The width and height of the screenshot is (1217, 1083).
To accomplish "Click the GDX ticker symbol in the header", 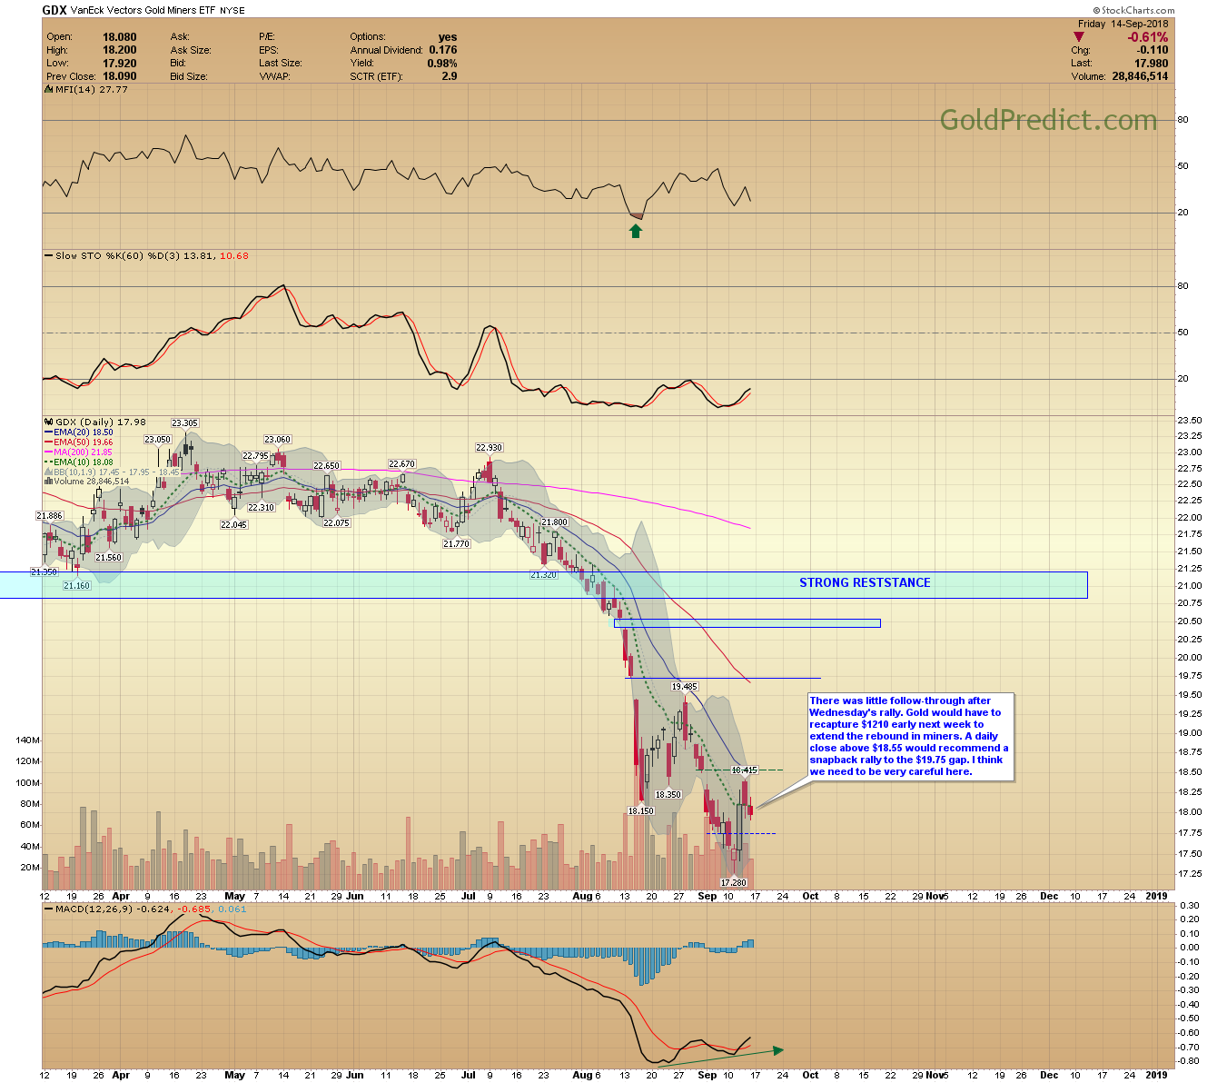I will click(x=54, y=11).
